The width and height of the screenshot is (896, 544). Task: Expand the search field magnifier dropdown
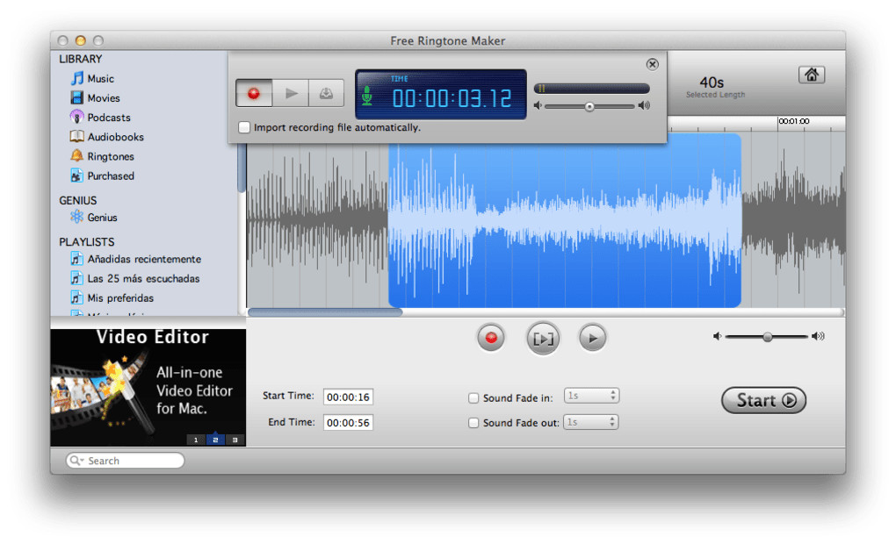coord(76,461)
